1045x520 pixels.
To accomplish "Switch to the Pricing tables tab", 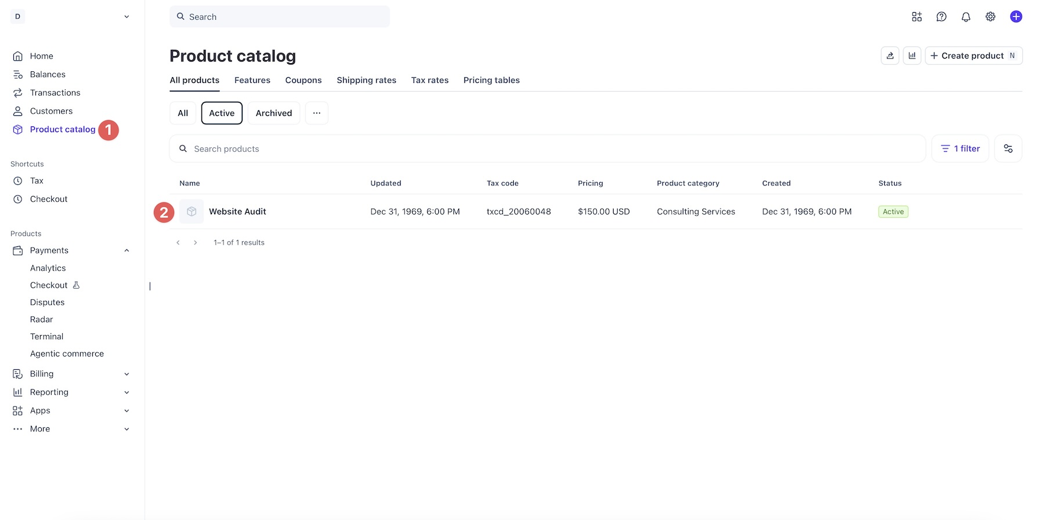I will pyautogui.click(x=491, y=81).
